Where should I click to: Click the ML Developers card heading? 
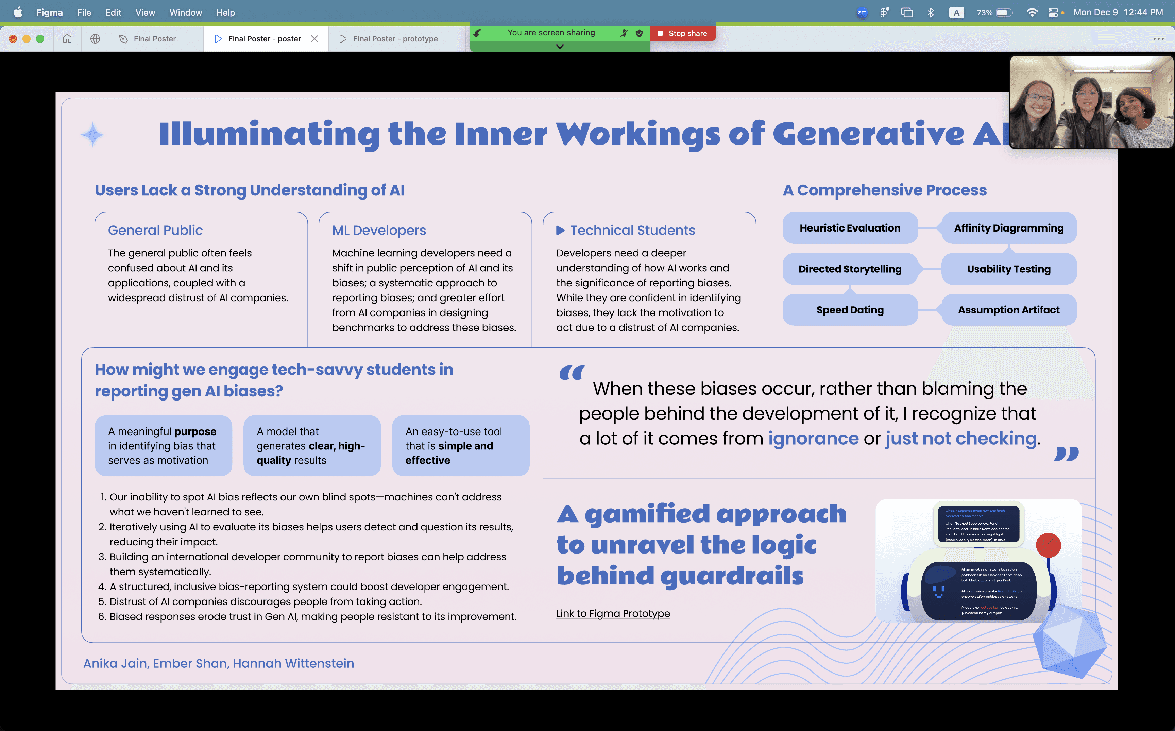(x=379, y=230)
